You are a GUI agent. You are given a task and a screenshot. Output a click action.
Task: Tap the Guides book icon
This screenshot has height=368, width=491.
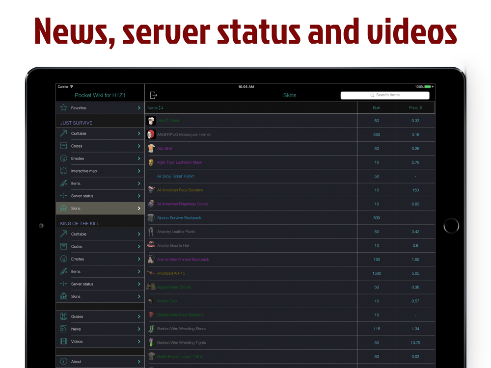pos(63,316)
